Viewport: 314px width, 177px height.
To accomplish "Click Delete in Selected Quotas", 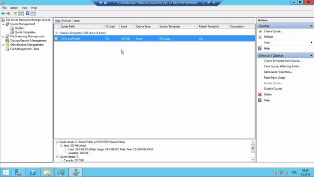I will [268, 94].
